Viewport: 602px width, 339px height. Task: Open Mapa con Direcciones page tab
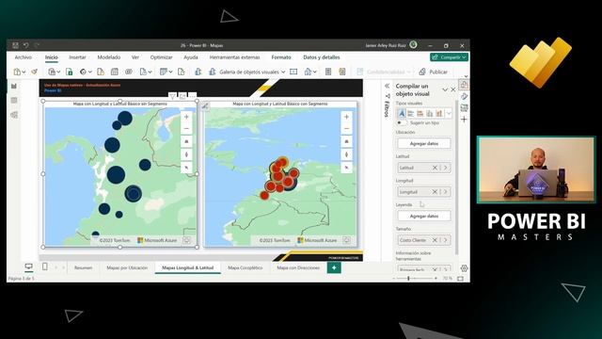click(298, 267)
